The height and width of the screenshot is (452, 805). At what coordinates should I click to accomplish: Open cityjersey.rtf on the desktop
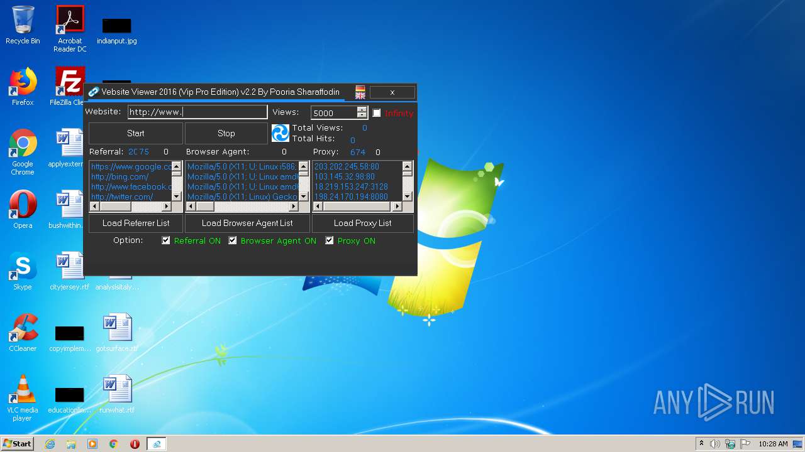pyautogui.click(x=70, y=271)
